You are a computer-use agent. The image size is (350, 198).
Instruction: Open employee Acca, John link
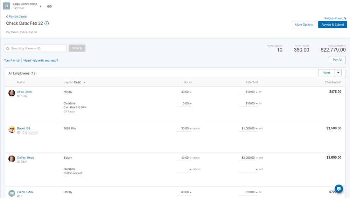[x=24, y=92]
